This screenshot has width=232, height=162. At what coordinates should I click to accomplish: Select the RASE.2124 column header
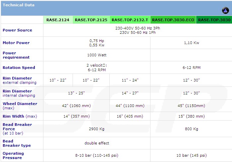click(x=58, y=20)
